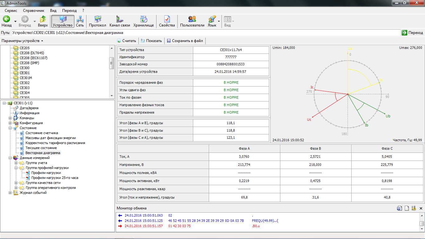Select Профили нагрузки tree item
Screen dimensions: 425x239
click(46, 173)
